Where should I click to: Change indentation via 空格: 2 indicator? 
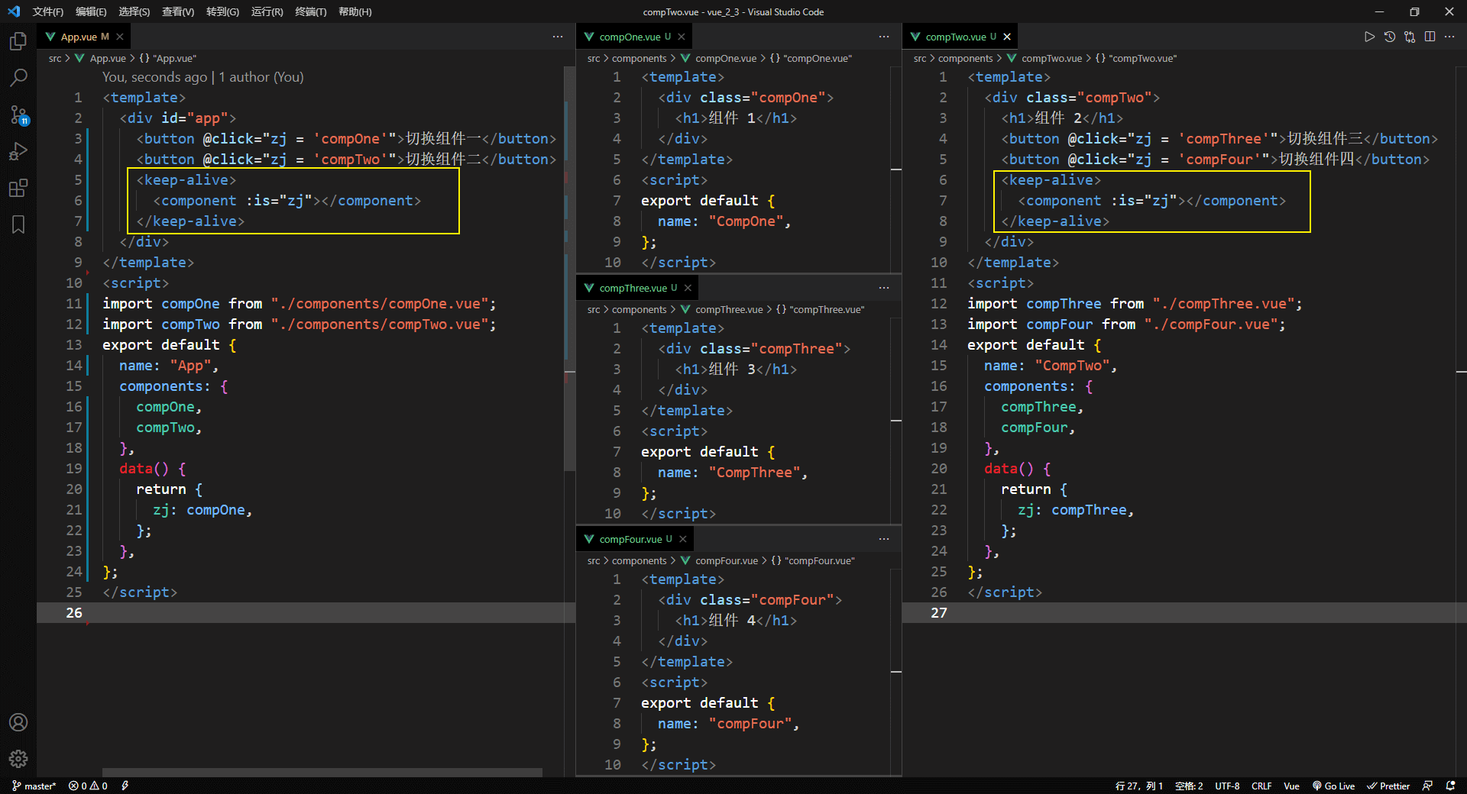coord(1189,786)
